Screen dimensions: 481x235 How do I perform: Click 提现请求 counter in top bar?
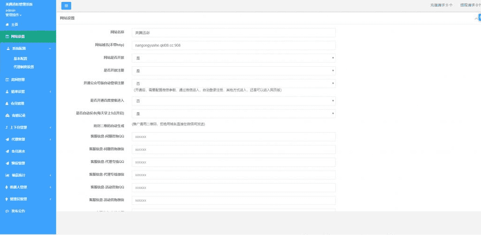point(471,5)
